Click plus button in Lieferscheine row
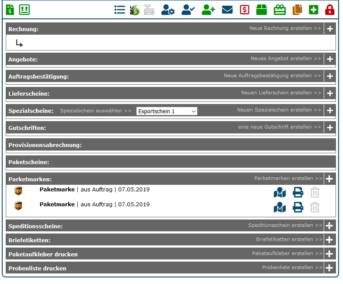 pos(330,93)
